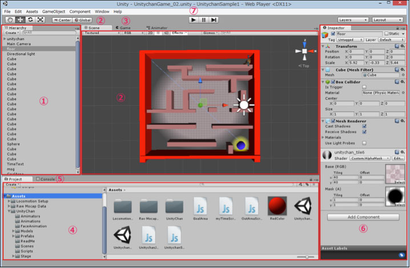
Task: Click the Pause button
Action: [x=203, y=20]
